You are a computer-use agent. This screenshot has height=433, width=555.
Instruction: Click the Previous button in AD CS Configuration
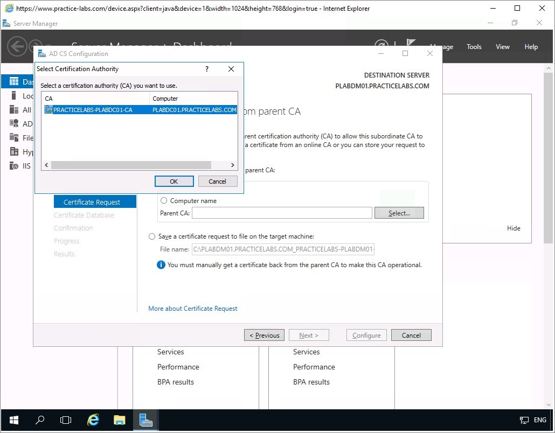pos(264,335)
